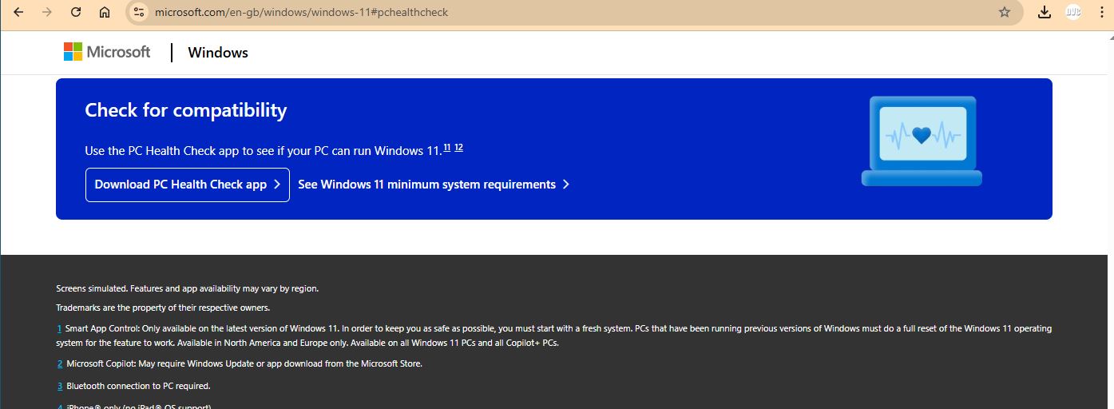Click the Microsoft logo

107,52
